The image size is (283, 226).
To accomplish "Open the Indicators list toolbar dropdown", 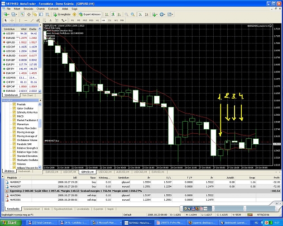I will click(x=155, y=14).
